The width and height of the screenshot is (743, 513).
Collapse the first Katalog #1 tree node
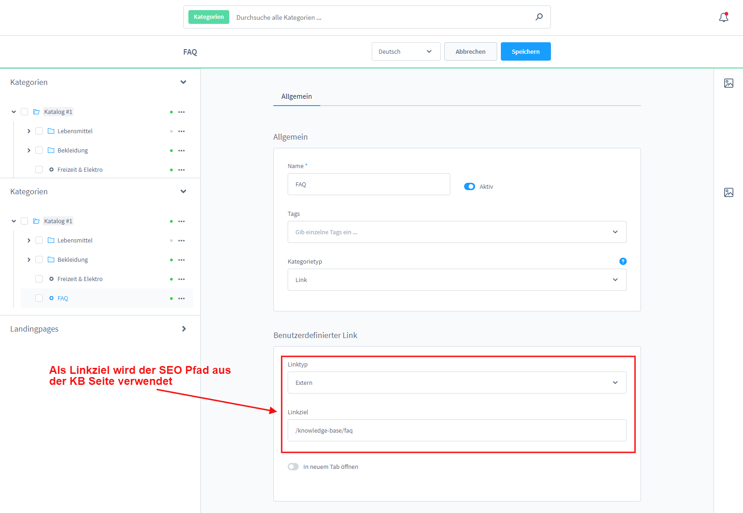pyautogui.click(x=14, y=112)
